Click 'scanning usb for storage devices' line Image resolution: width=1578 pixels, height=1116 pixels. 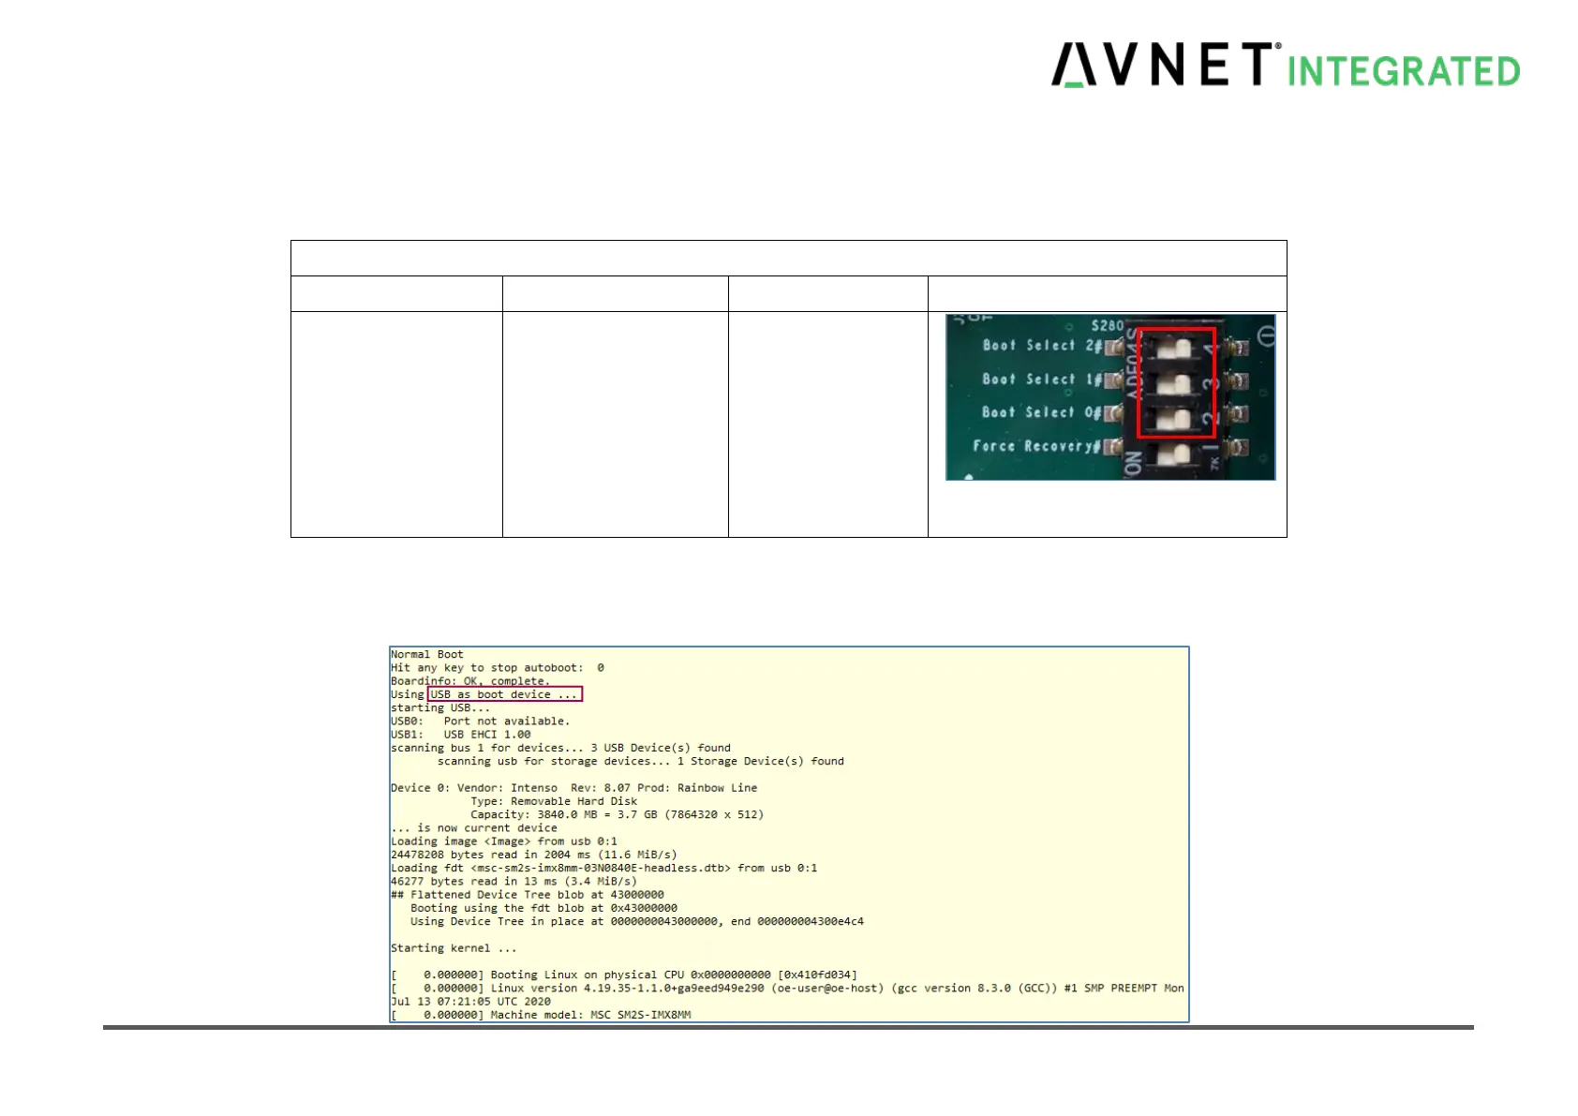pos(641,761)
